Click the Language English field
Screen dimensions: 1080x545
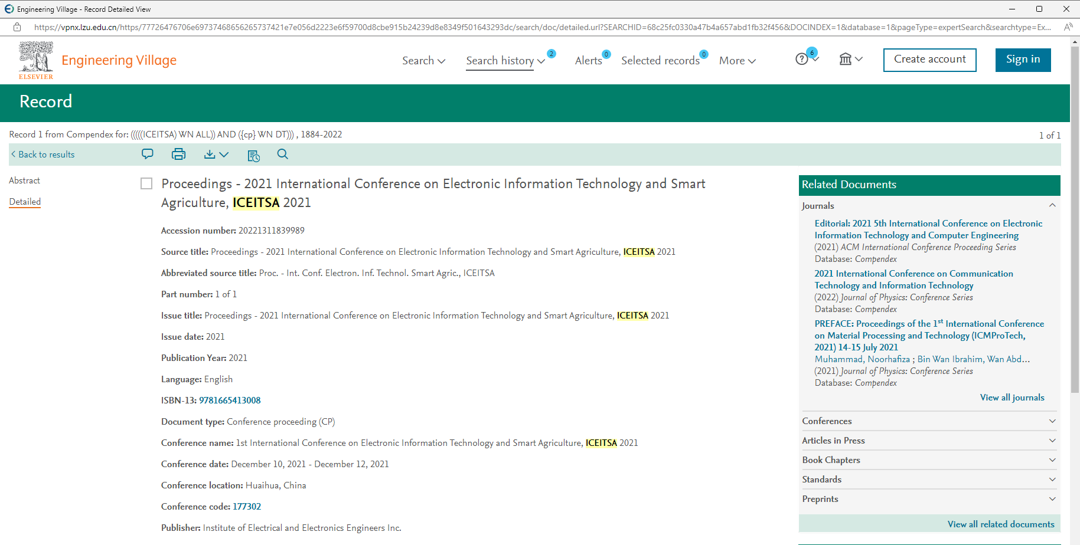point(197,379)
